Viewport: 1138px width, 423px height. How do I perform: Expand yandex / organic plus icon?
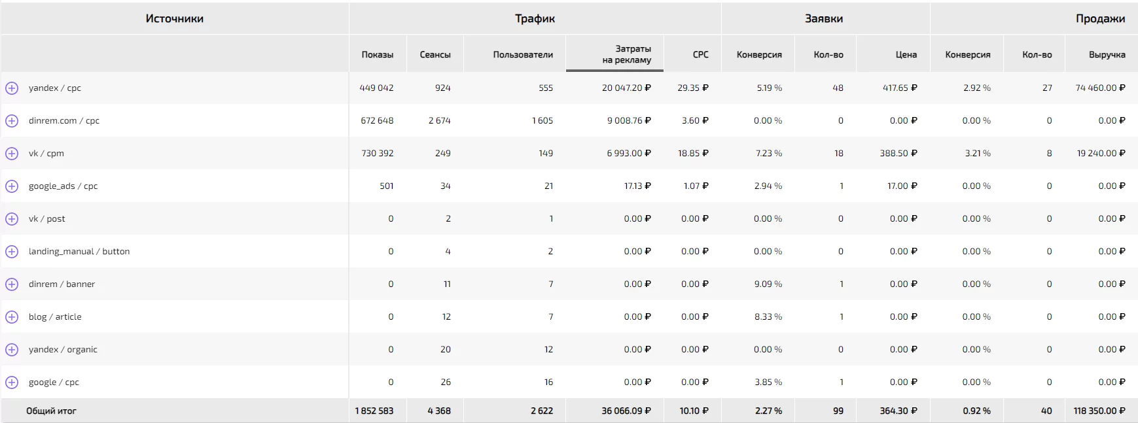[12, 349]
